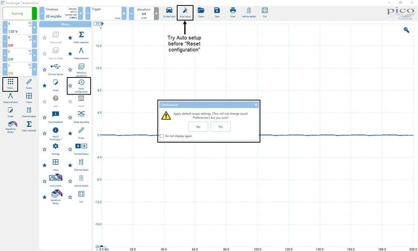
Task: Go to previous Waveform with minus button
Action: click(131, 13)
